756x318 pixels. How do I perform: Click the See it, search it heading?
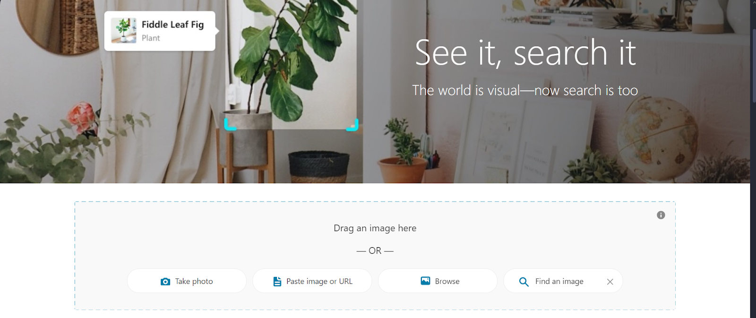525,52
